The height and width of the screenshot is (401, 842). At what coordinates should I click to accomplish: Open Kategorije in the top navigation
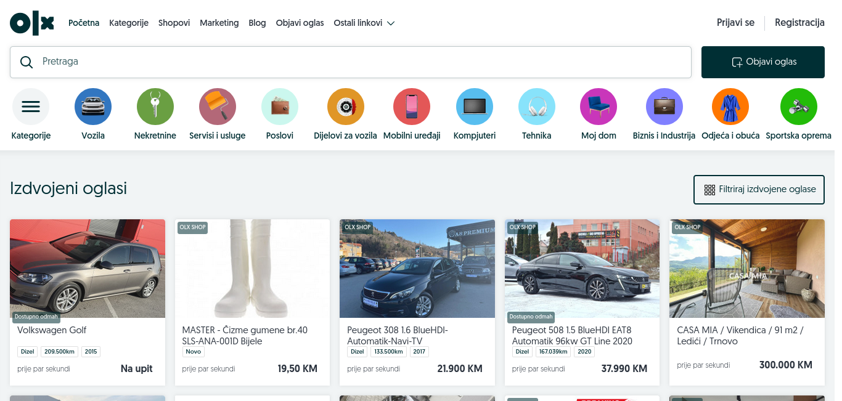coord(129,23)
